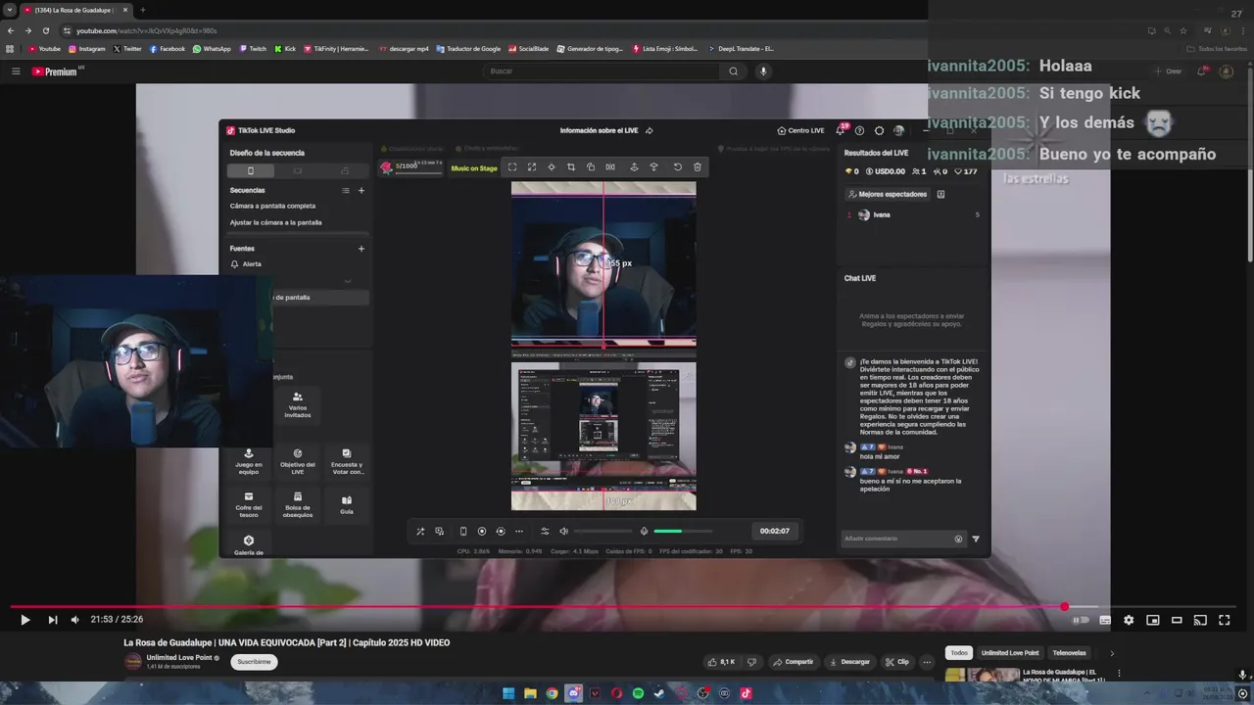Play the YouTube video
Image resolution: width=1254 pixels, height=705 pixels.
coord(25,620)
